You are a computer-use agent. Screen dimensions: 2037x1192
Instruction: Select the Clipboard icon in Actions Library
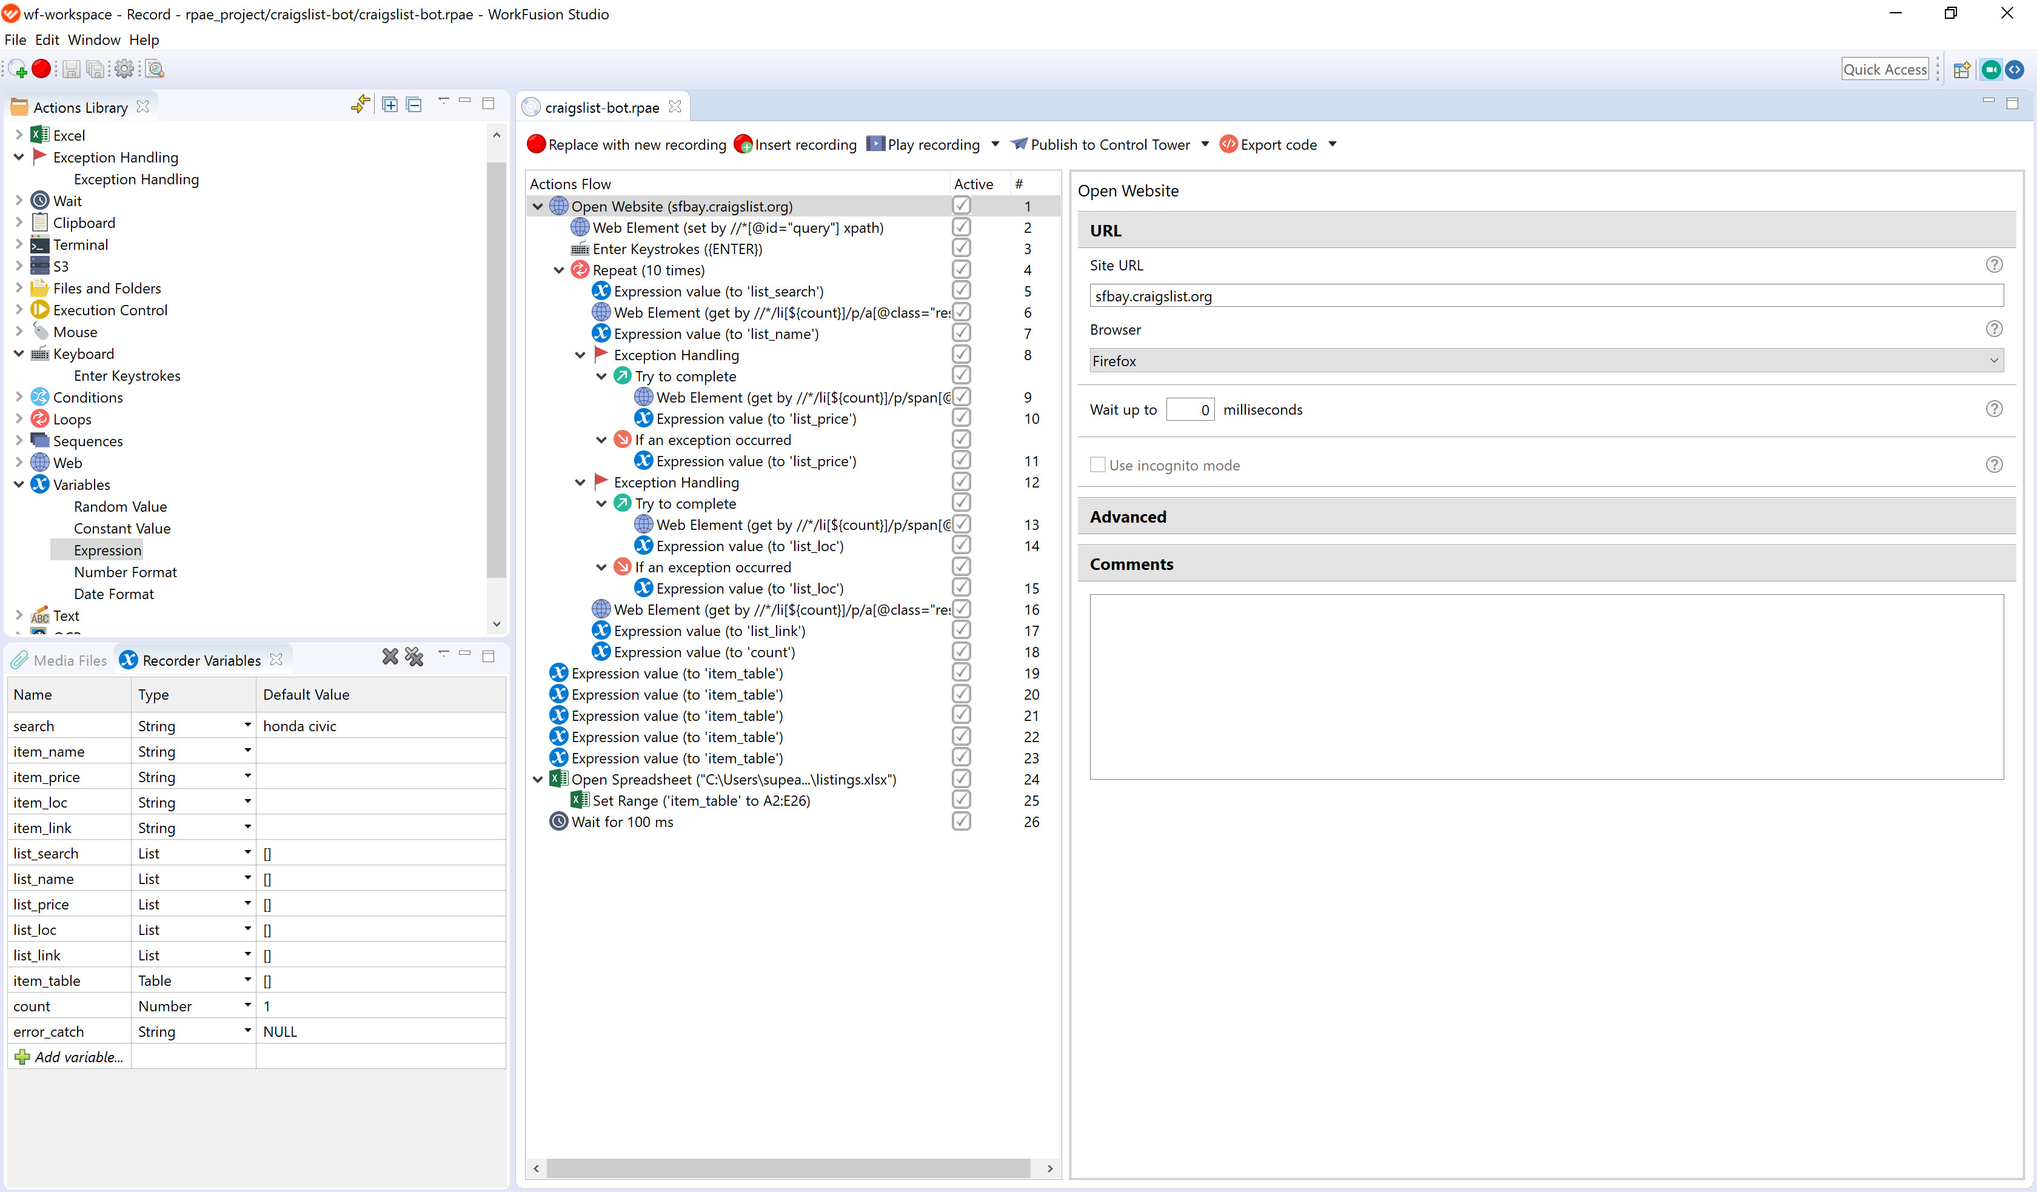coord(39,223)
